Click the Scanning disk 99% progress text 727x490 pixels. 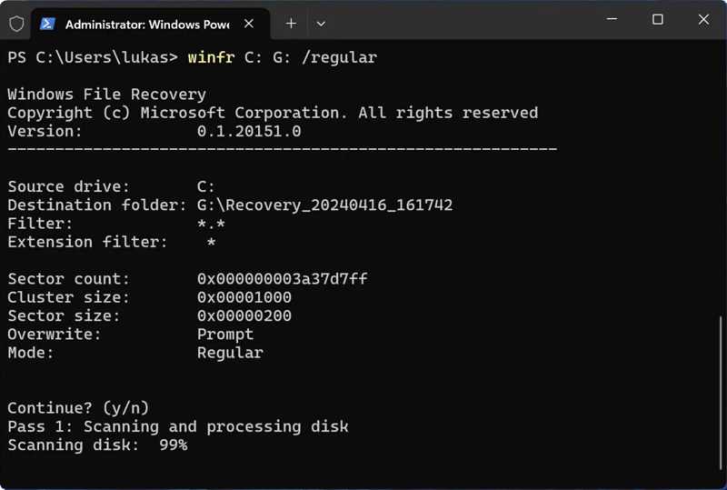(97, 445)
